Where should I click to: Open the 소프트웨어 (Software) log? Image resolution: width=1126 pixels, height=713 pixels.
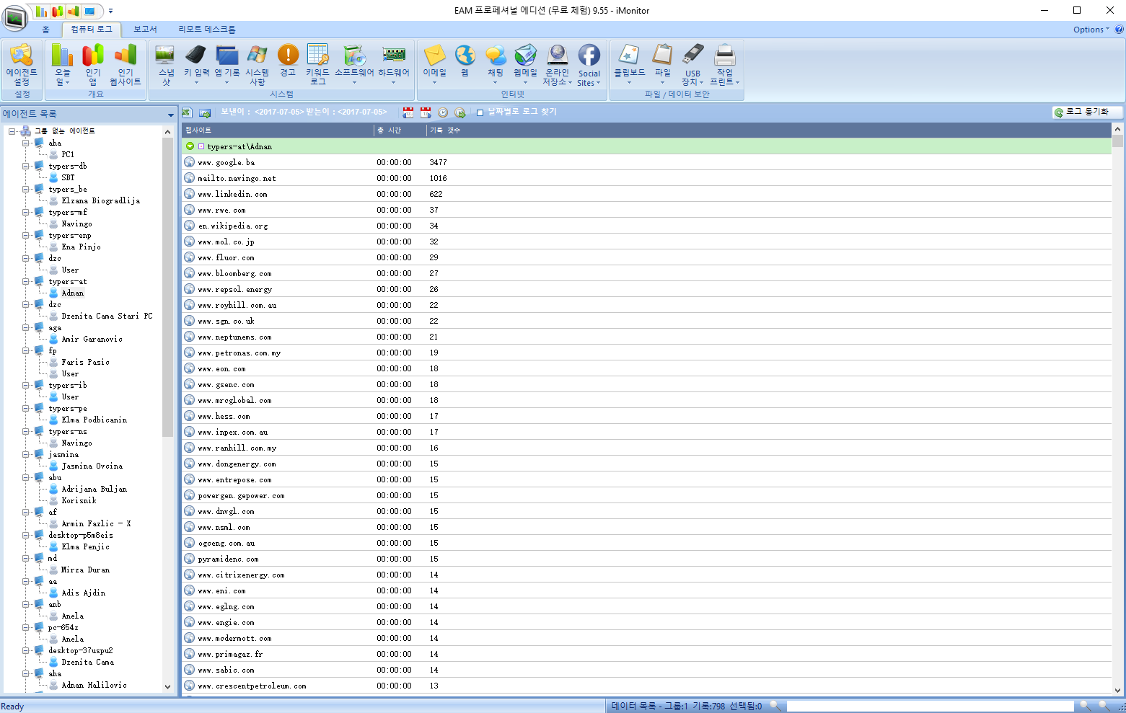point(354,65)
